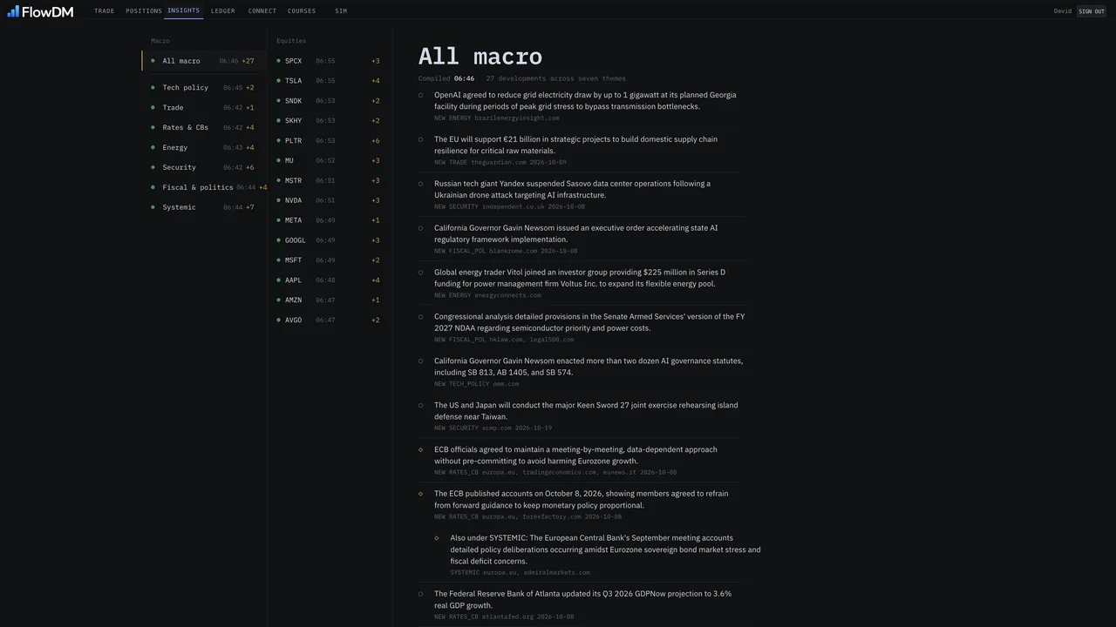Image resolution: width=1116 pixels, height=627 pixels.
Task: Open the Ledger tab
Action: (x=223, y=11)
